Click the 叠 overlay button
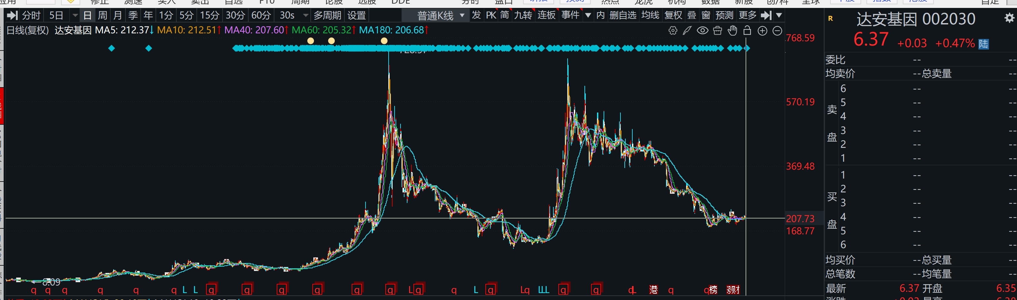 coord(692,15)
